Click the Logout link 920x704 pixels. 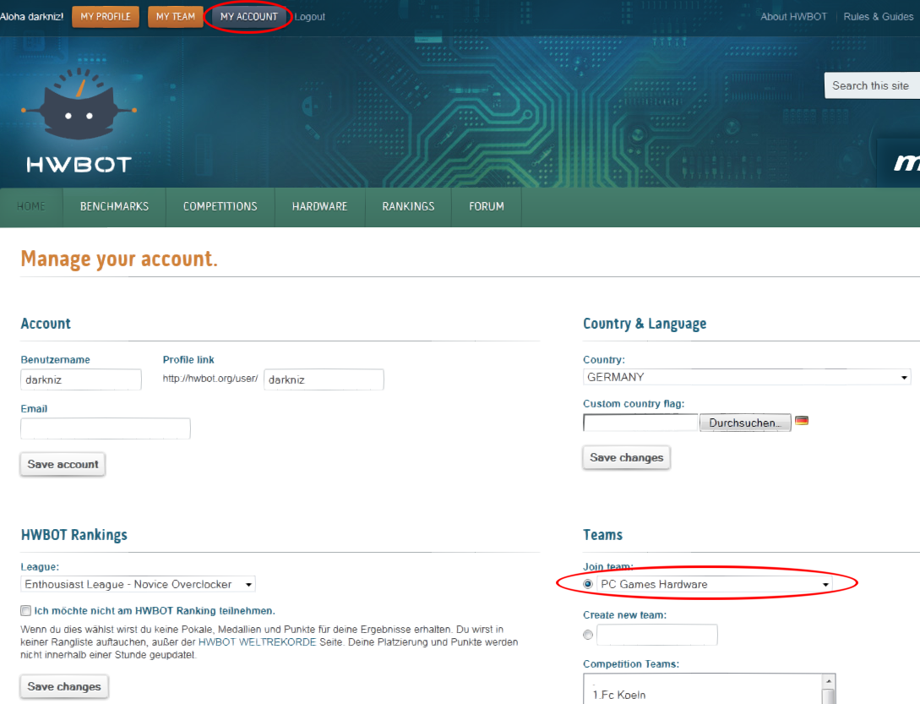point(310,17)
